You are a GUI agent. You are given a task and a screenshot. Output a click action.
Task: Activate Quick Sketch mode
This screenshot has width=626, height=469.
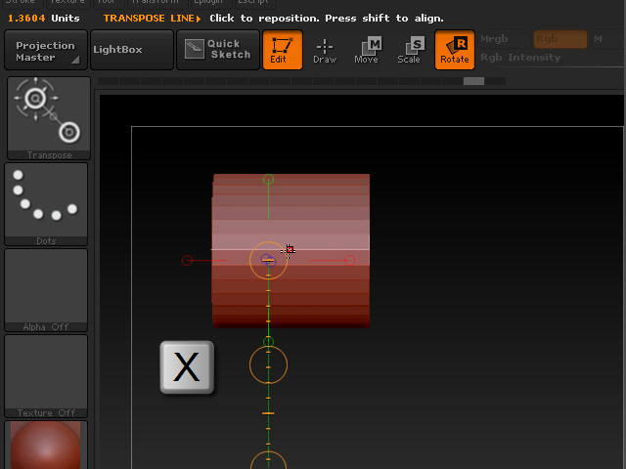pos(218,50)
